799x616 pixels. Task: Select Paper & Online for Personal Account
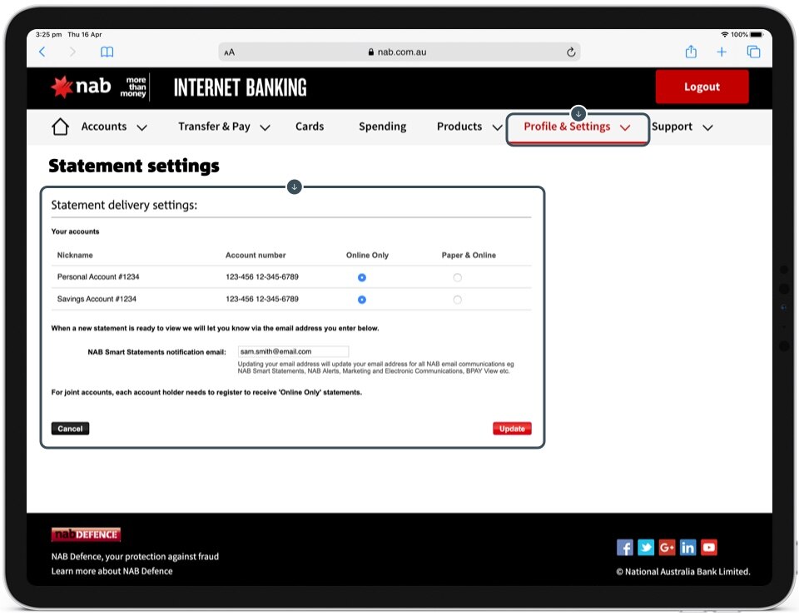tap(458, 277)
